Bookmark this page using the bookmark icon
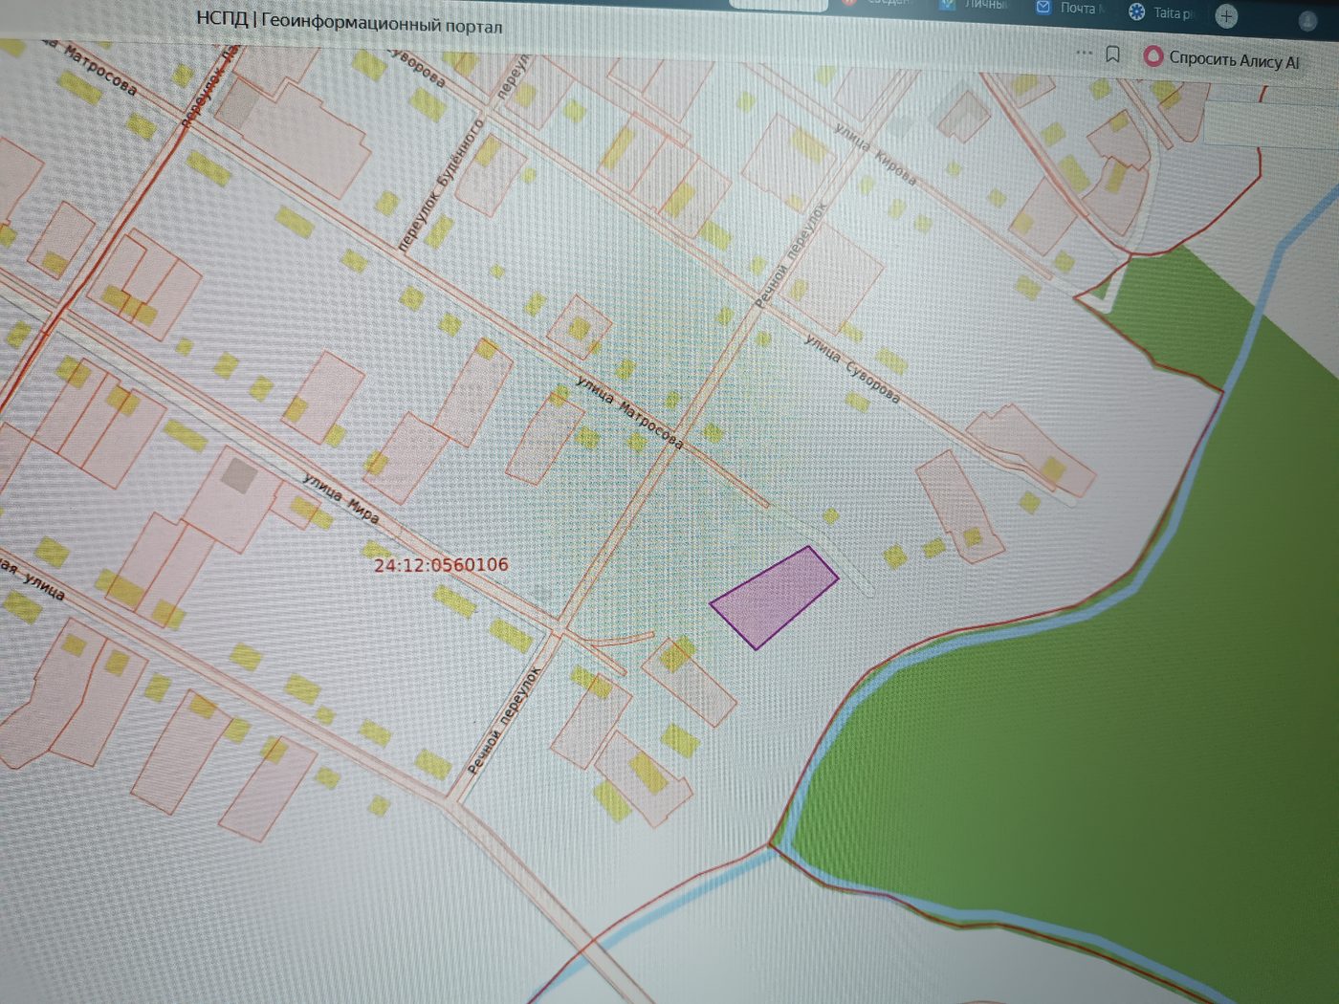The height and width of the screenshot is (1004, 1339). point(1112,54)
